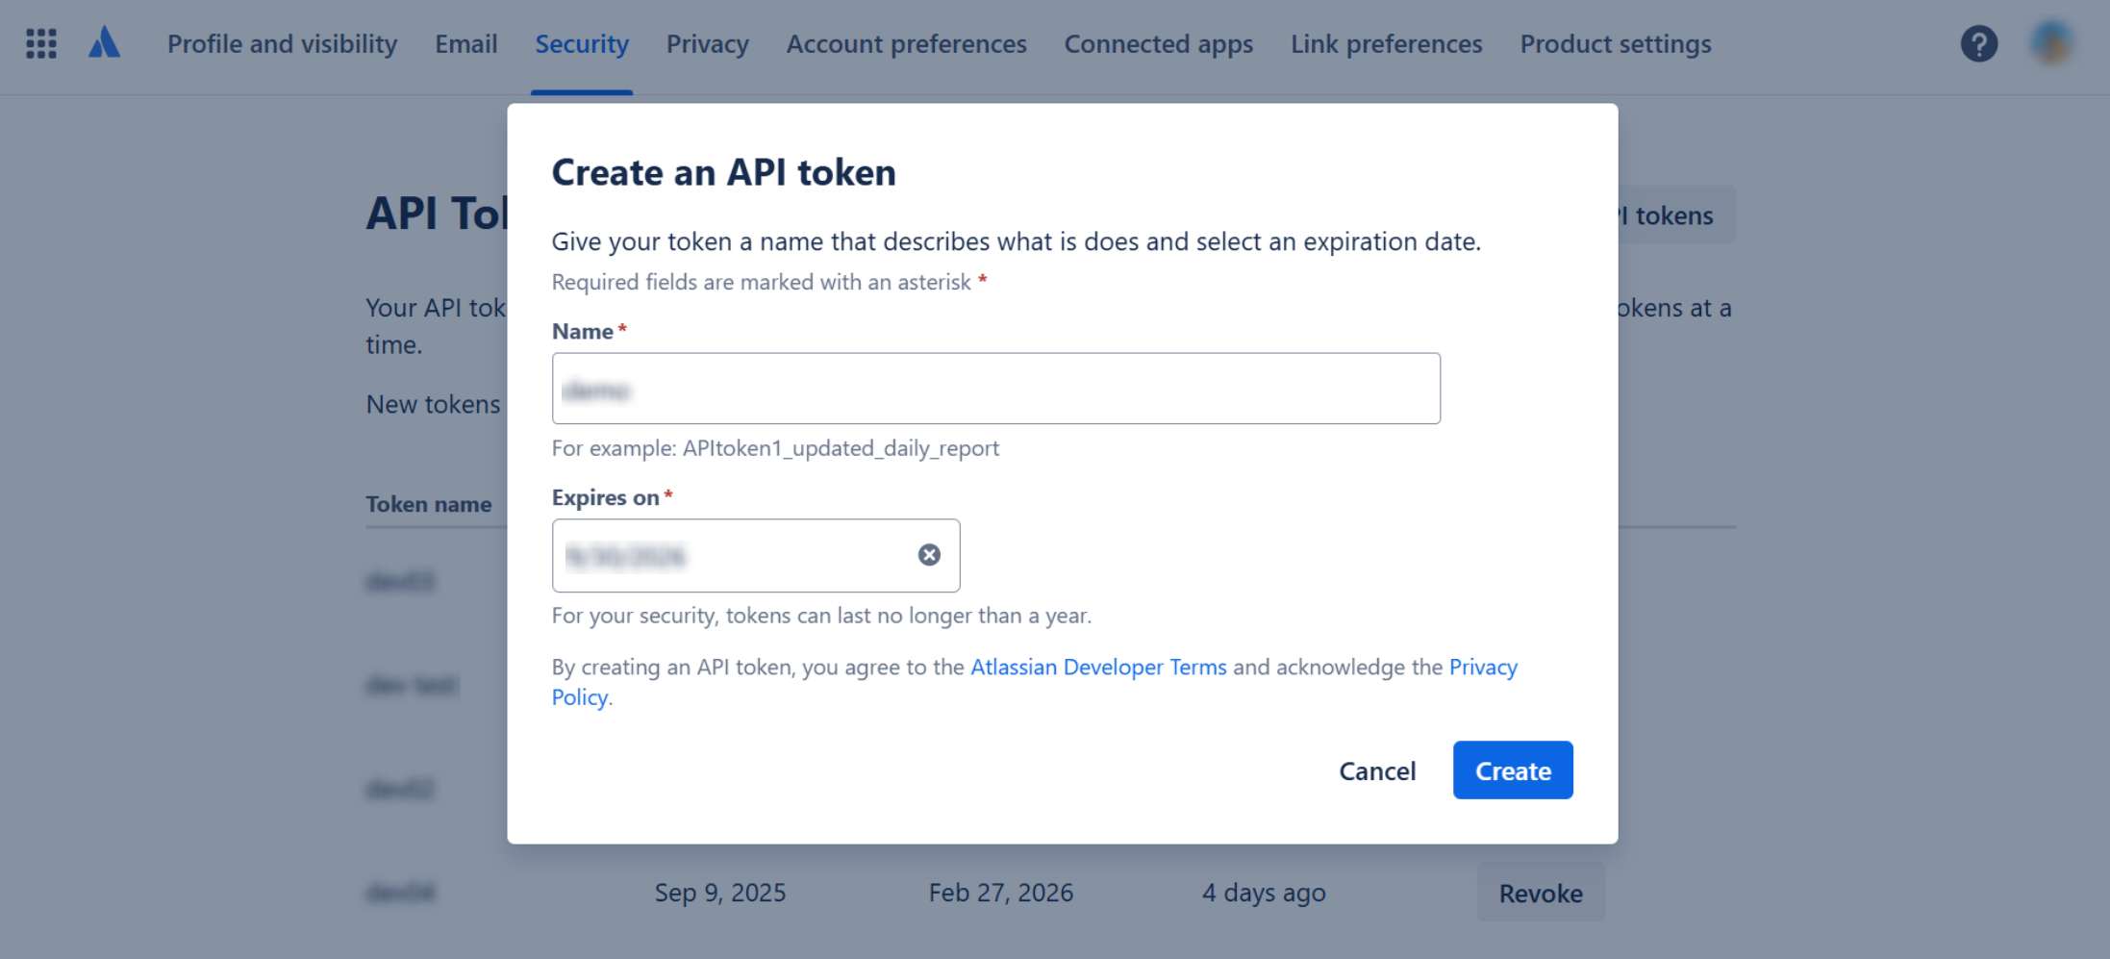Screen dimensions: 2110x959
Task: Open the Security section
Action: pos(581,44)
